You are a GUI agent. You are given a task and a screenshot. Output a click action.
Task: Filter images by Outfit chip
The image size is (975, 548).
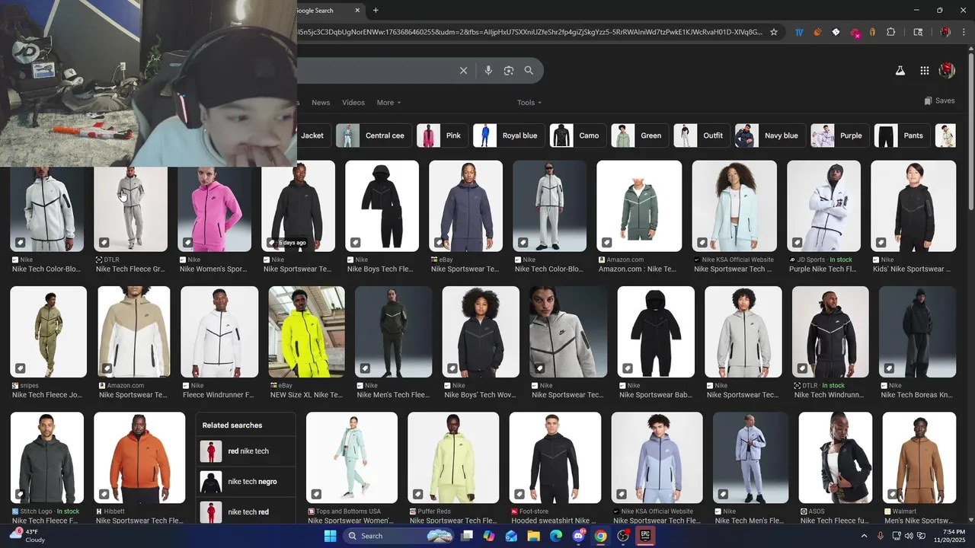[x=702, y=135]
